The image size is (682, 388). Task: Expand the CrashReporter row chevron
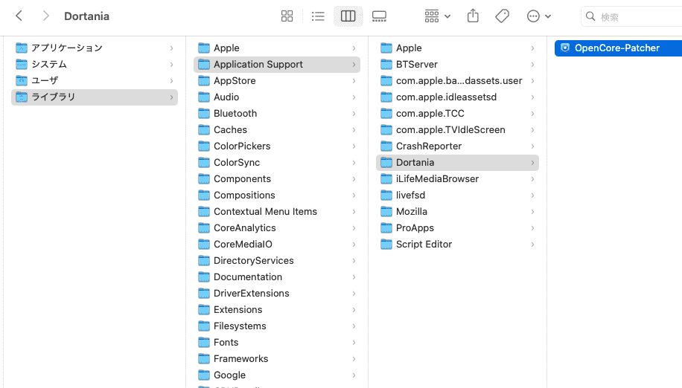tap(532, 146)
